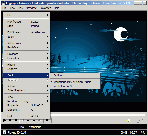Expand the After Playback submenu
Image resolution: width=148 pixels, height=136 pixels.
pos(26,90)
